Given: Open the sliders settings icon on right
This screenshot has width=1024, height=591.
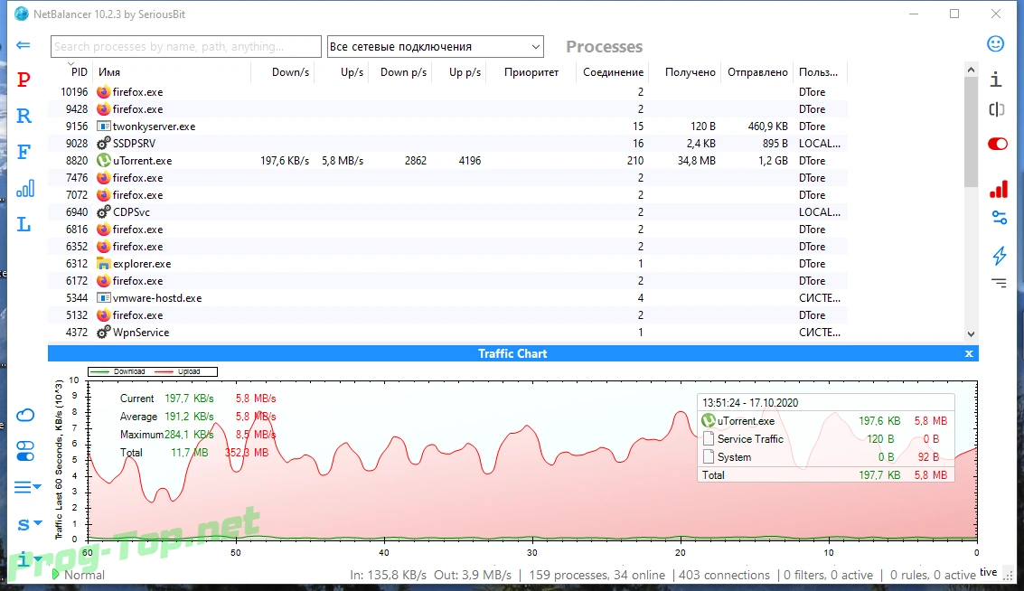Looking at the screenshot, I should pos(1000,217).
